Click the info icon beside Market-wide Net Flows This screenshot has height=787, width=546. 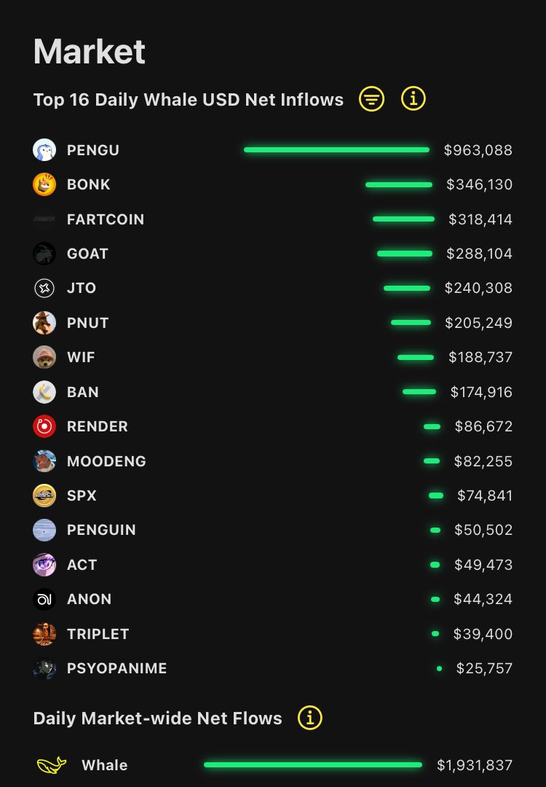(x=310, y=718)
